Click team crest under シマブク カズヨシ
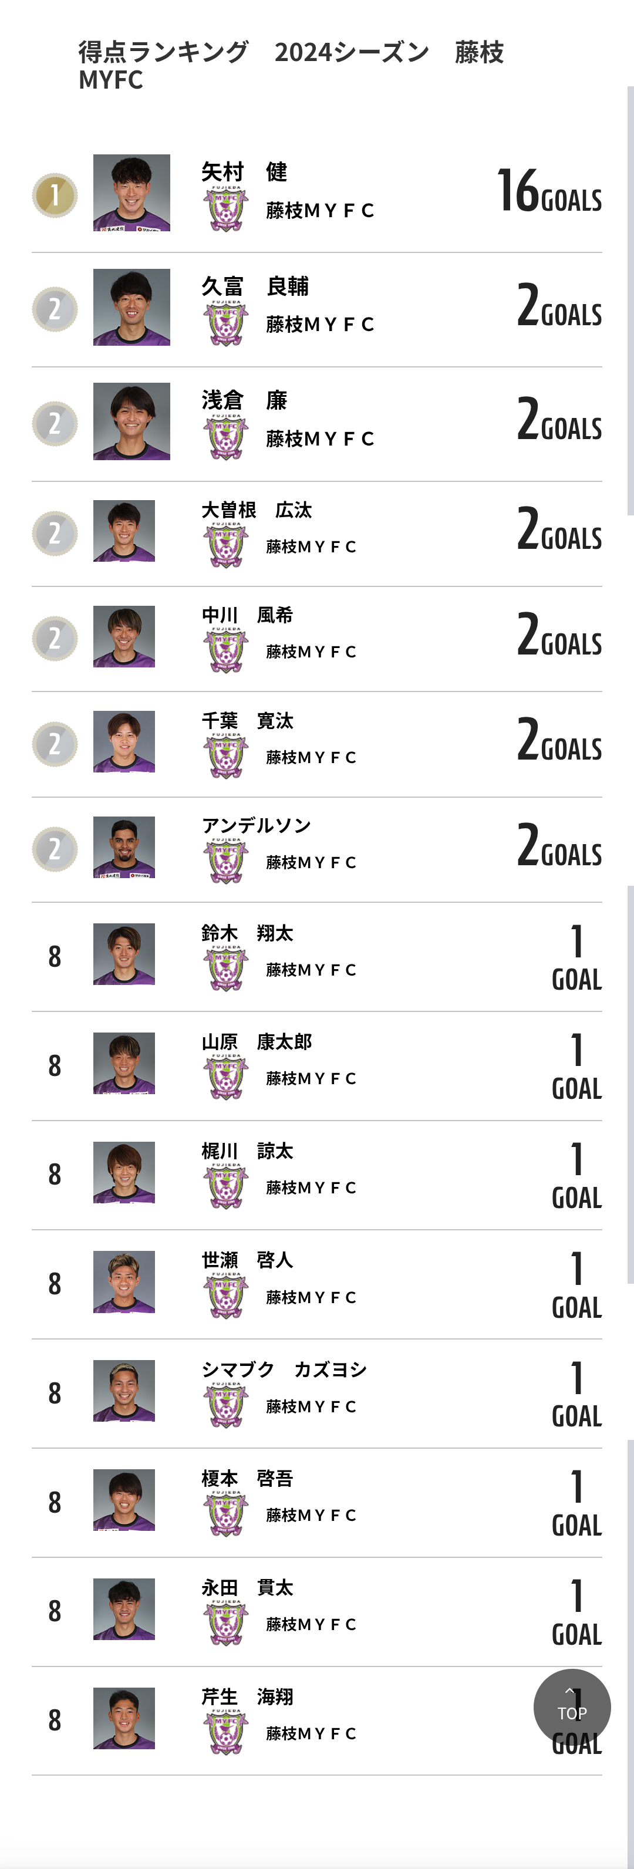 tap(225, 1405)
